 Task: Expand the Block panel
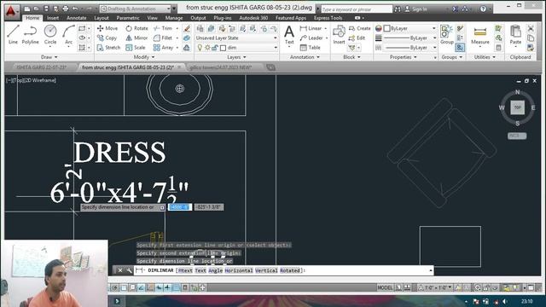coord(351,57)
